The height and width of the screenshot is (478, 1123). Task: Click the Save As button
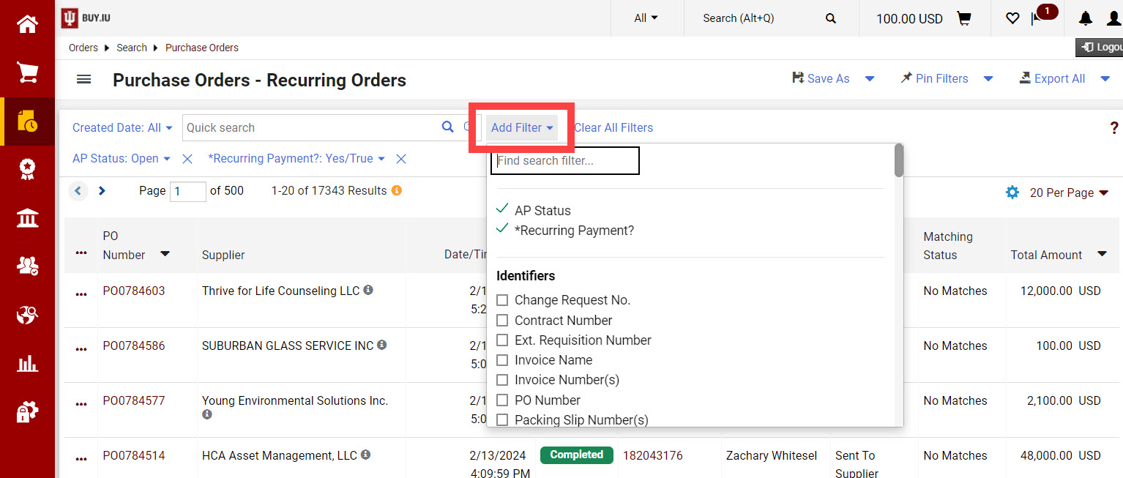pos(821,78)
